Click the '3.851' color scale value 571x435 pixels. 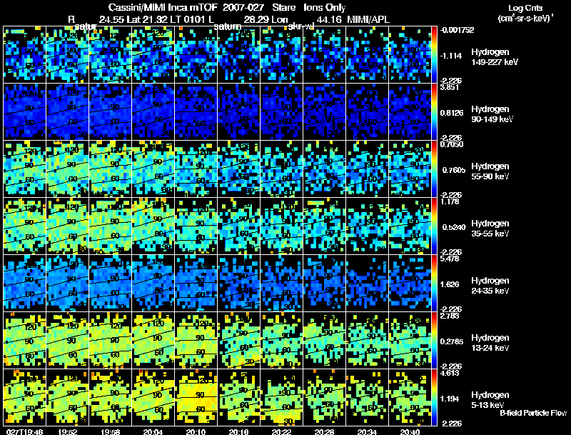click(450, 87)
